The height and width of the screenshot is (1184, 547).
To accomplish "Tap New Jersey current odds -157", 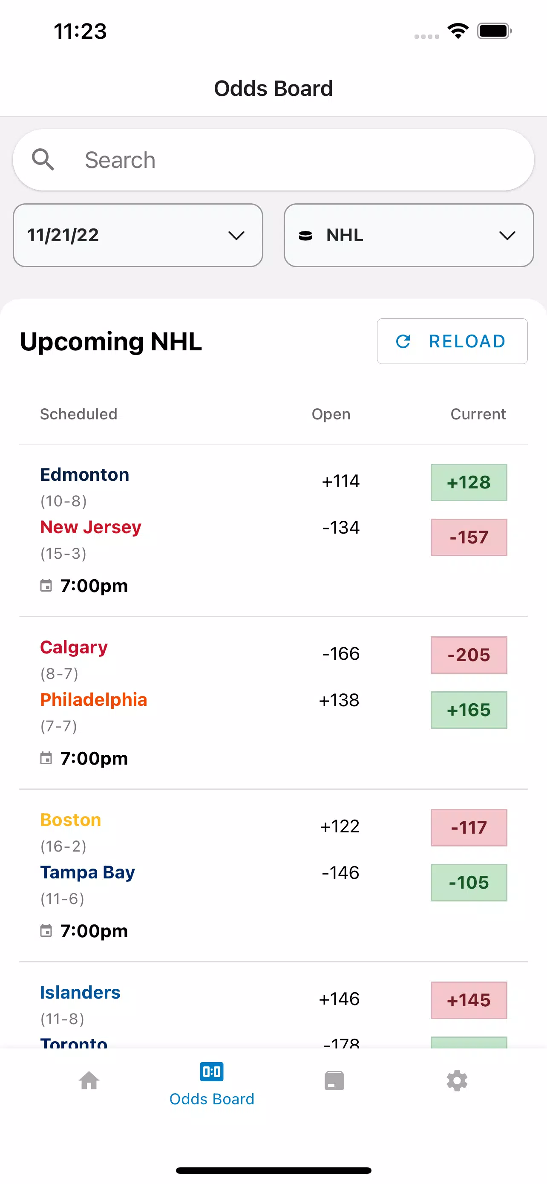I will (469, 537).
